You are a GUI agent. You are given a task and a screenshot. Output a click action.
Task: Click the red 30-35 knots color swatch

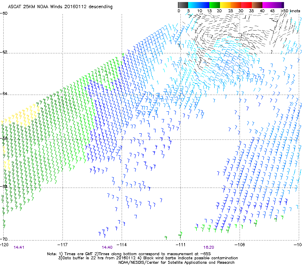(246, 5)
